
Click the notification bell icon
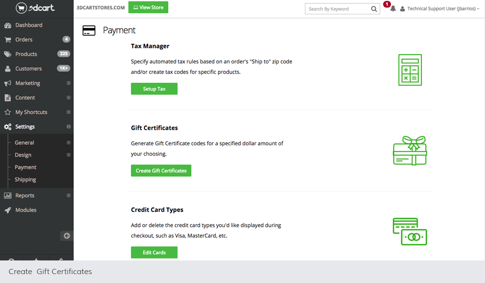coord(393,8)
